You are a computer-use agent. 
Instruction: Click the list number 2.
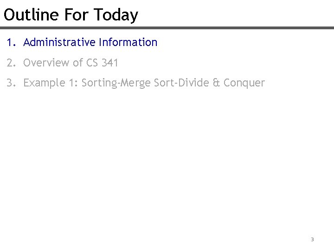(x=11, y=63)
